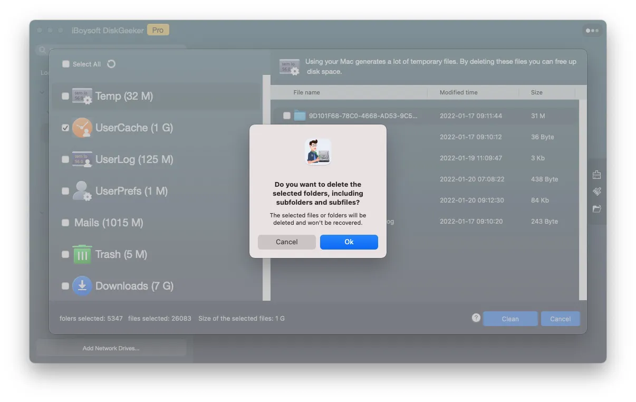This screenshot has width=636, height=402.
Task: Select the 9D101F68 folder row checkbox
Action: pos(286,116)
